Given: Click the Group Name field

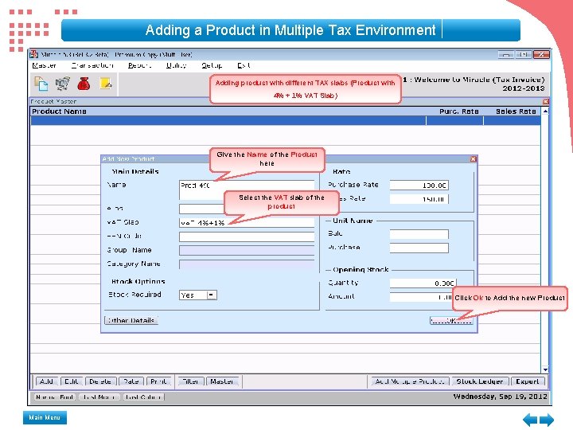Looking at the screenshot, I should click(x=247, y=251).
